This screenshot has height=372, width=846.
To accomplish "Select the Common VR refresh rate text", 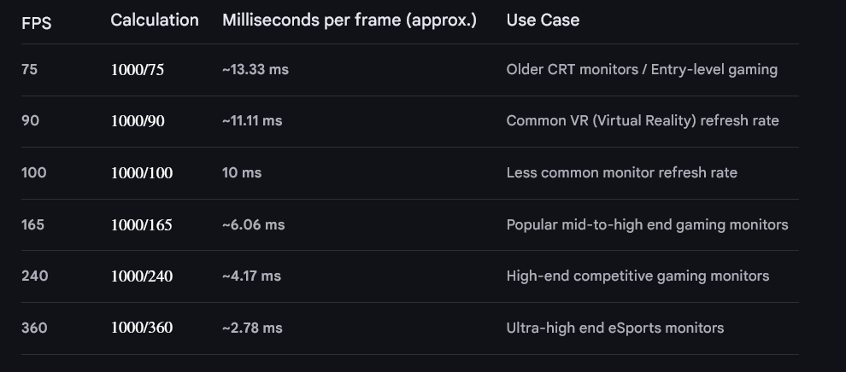I will (643, 121).
